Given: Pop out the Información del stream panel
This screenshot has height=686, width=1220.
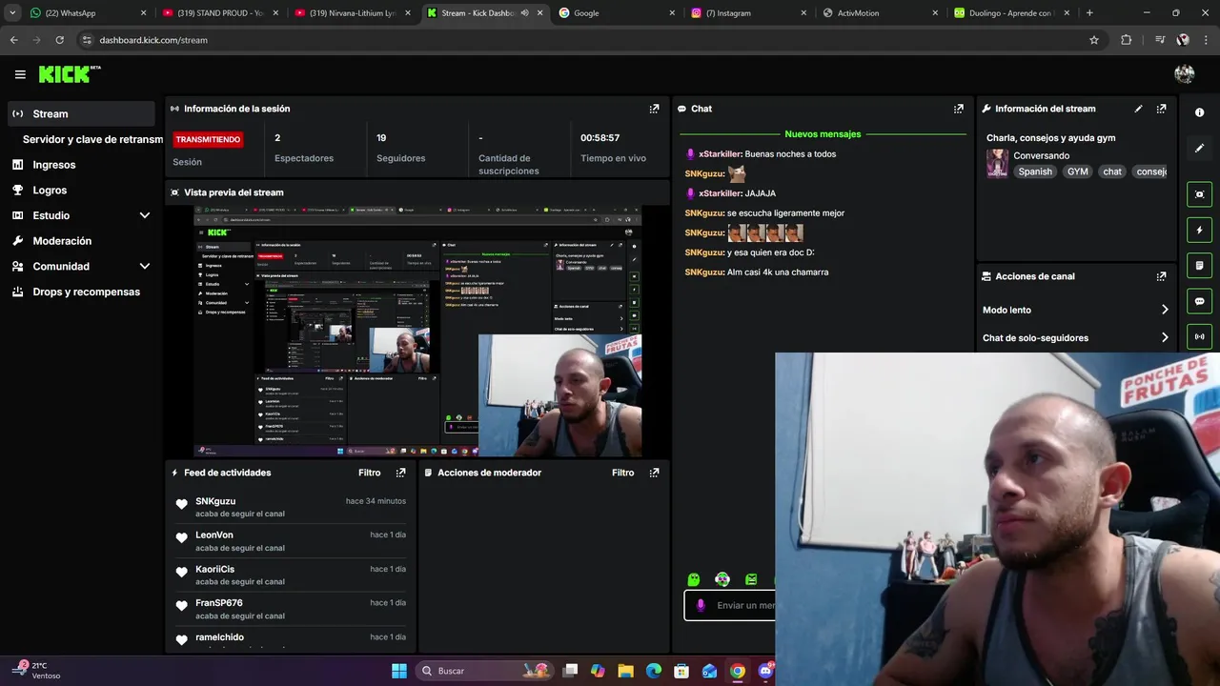Looking at the screenshot, I should [x=1161, y=109].
